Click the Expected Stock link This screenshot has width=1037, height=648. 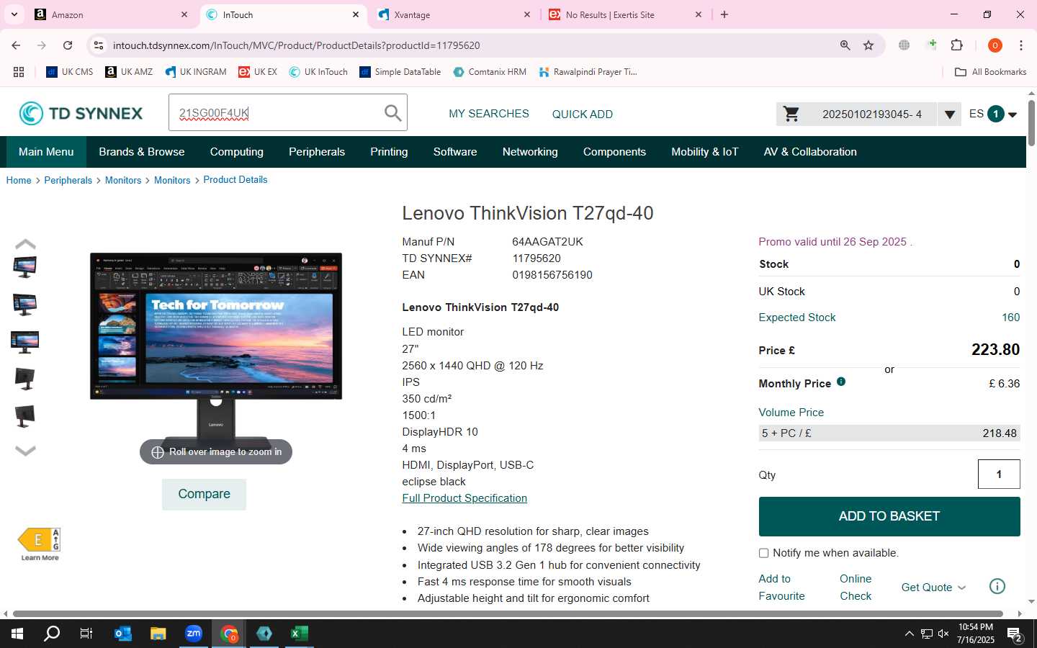[797, 318]
